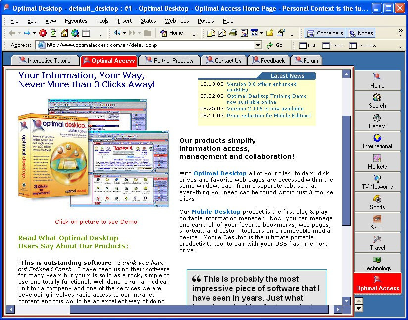Click the blue Forward arrow button
408x320 pixels.
click(27, 33)
